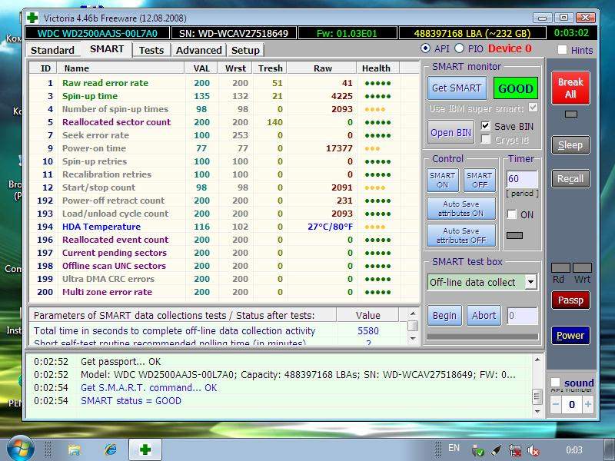Click the log panel scrollbar thumb

pos(537,396)
